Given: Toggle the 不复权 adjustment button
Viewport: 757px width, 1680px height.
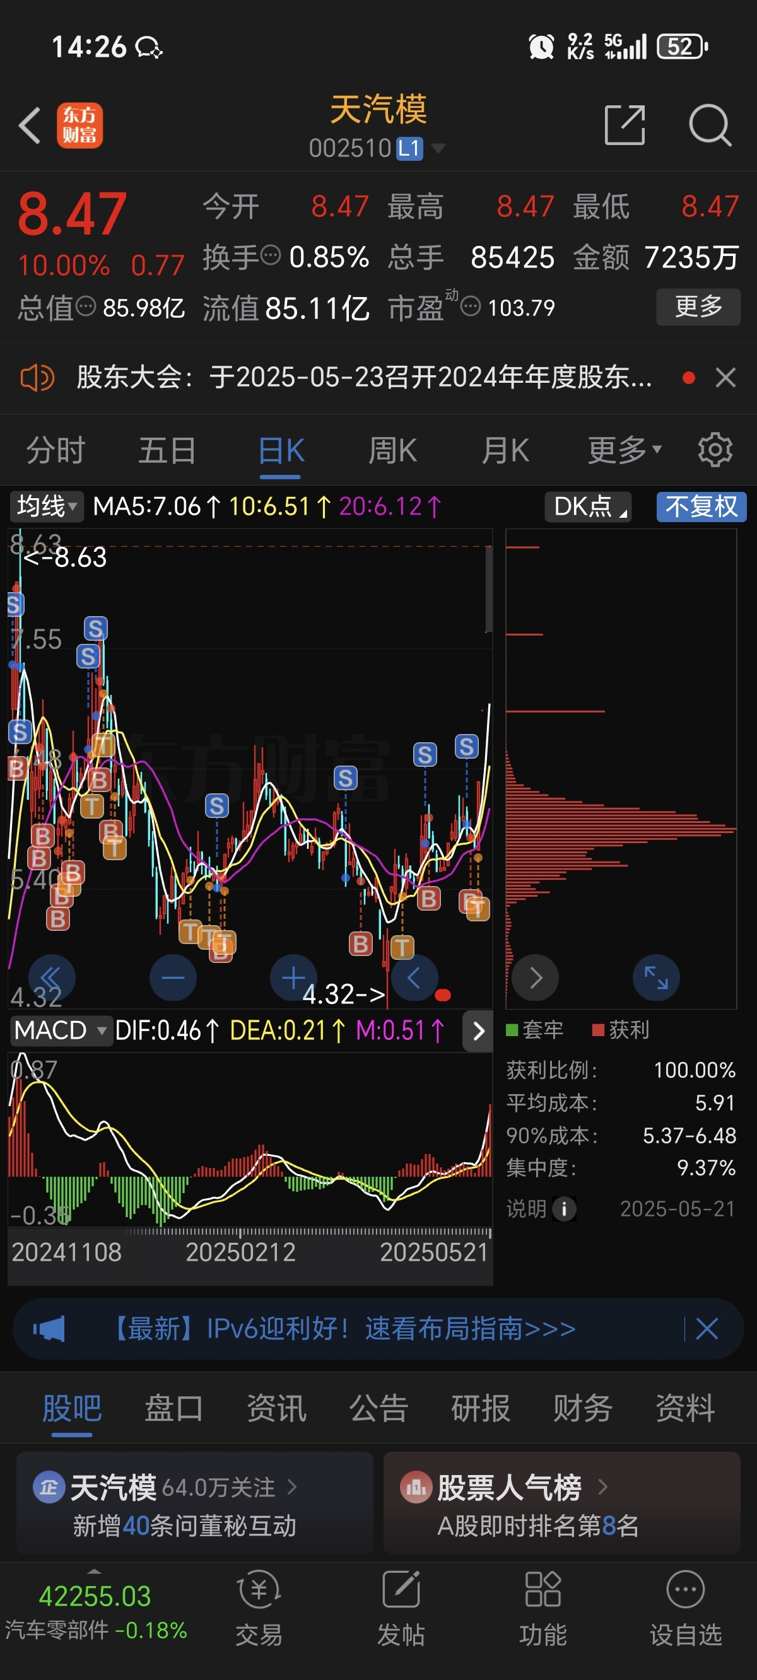Looking at the screenshot, I should [x=701, y=506].
